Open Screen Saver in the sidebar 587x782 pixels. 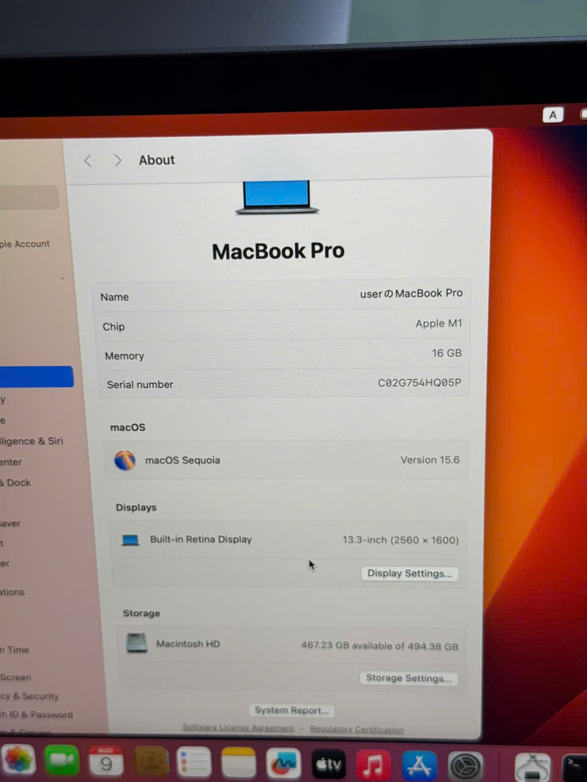click(10, 524)
